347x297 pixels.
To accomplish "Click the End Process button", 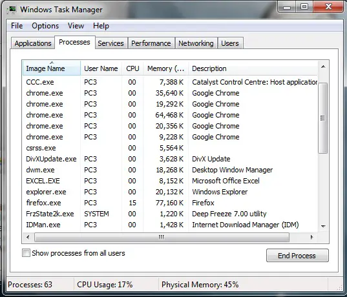I will click(297, 256).
